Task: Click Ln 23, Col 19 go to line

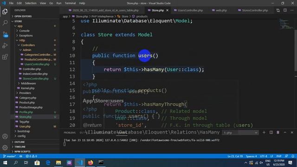Action: [235, 156]
